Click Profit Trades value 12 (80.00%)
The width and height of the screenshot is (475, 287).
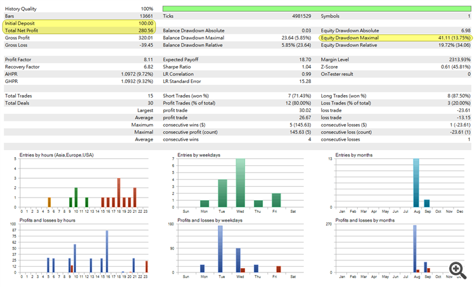click(x=298, y=103)
